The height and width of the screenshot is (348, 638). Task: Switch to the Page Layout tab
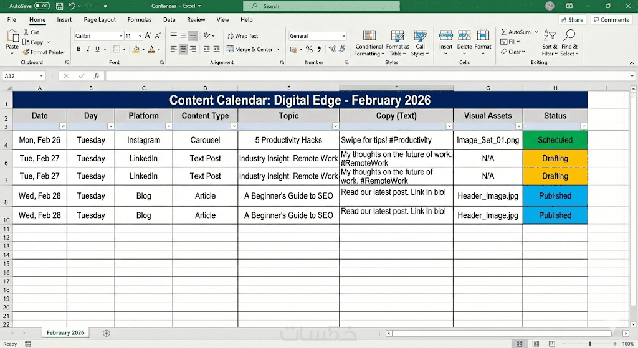coord(100,19)
